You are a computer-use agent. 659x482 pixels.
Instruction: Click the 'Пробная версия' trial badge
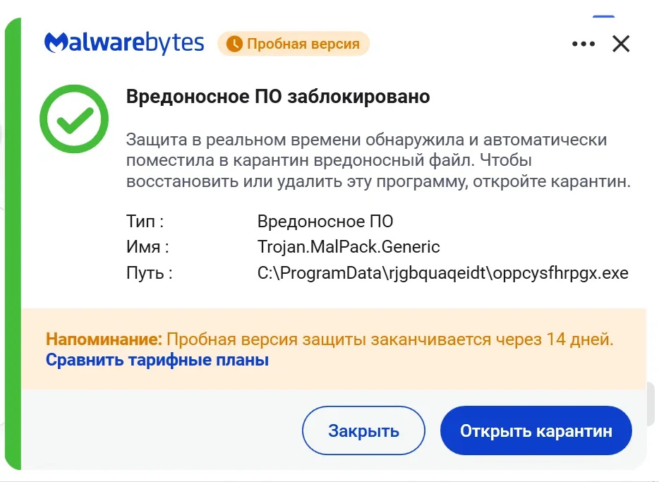(x=294, y=44)
